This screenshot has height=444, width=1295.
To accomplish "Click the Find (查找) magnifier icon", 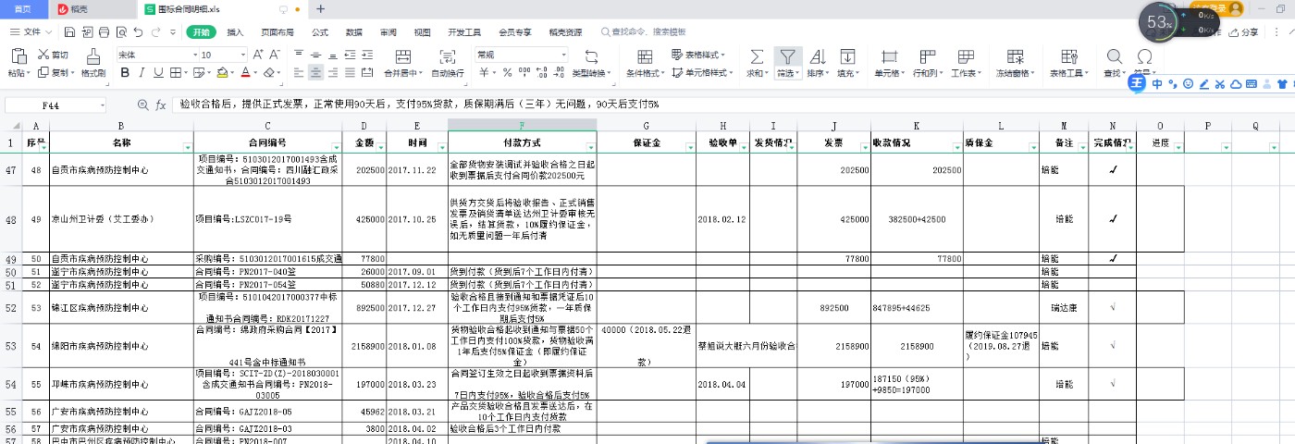I will point(1114,56).
